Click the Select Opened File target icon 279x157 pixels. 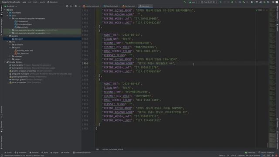(67, 6)
